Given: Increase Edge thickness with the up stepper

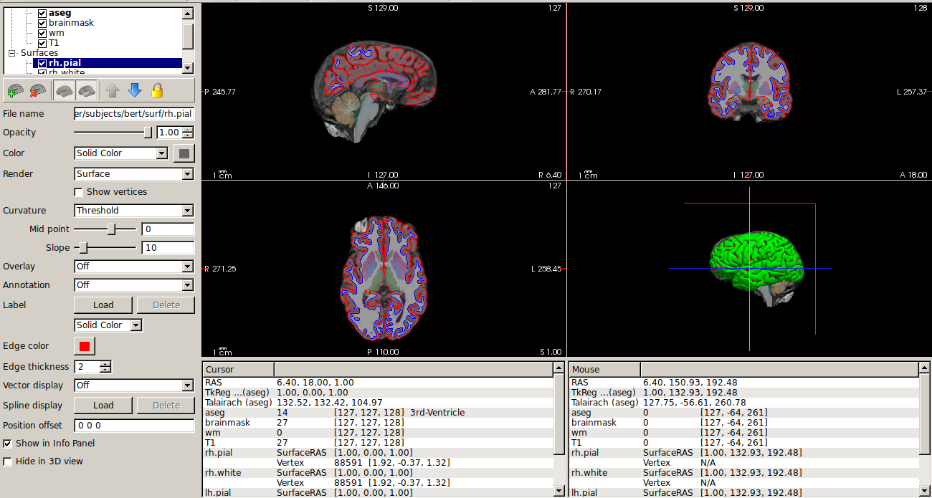Looking at the screenshot, I should (x=105, y=364).
